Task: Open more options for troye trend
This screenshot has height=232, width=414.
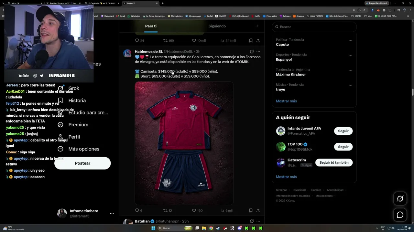Action: pyautogui.click(x=350, y=85)
